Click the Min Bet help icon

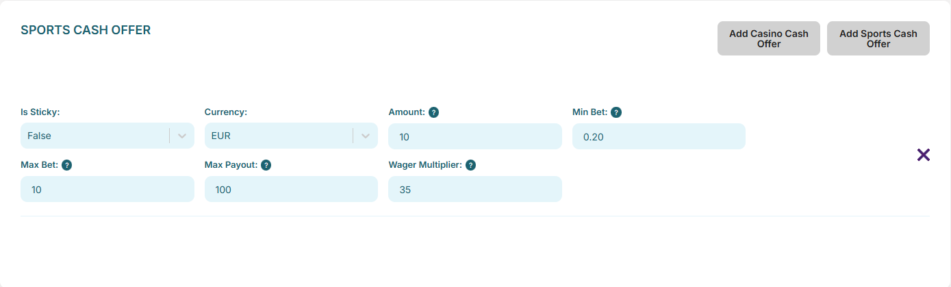(616, 112)
